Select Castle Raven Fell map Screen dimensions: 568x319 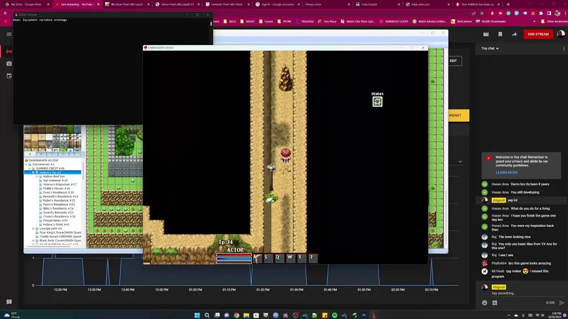[x=60, y=237]
